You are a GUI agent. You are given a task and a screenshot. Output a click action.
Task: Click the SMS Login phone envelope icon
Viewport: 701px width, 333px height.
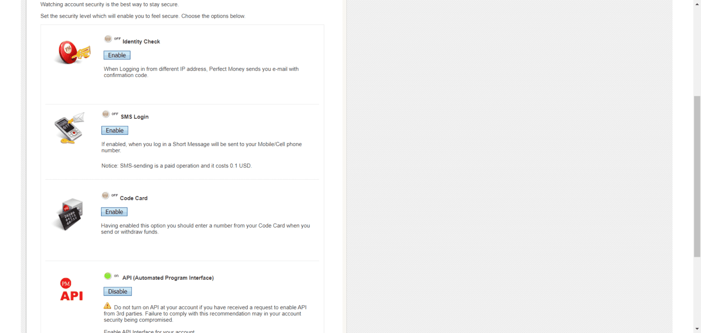[x=69, y=128]
